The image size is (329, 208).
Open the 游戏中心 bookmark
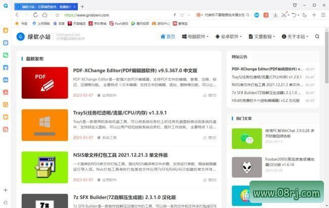coord(161,23)
